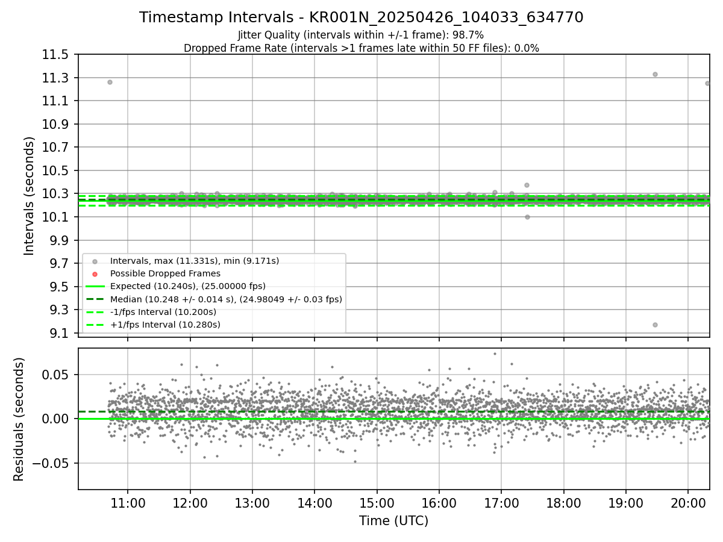
Task: Click the 9.1 intervals axis tick label
Action: (x=58, y=333)
